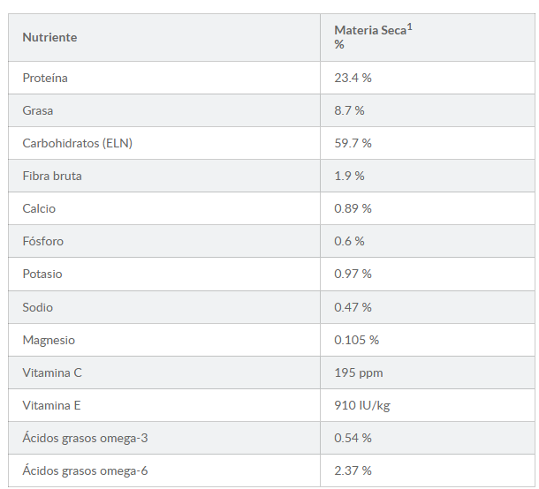The image size is (539, 489).
Task: Click the Calcio row label
Action: click(x=39, y=208)
